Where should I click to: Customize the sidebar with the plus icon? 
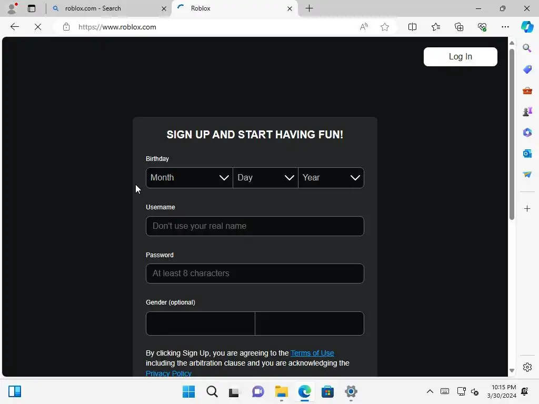click(527, 208)
